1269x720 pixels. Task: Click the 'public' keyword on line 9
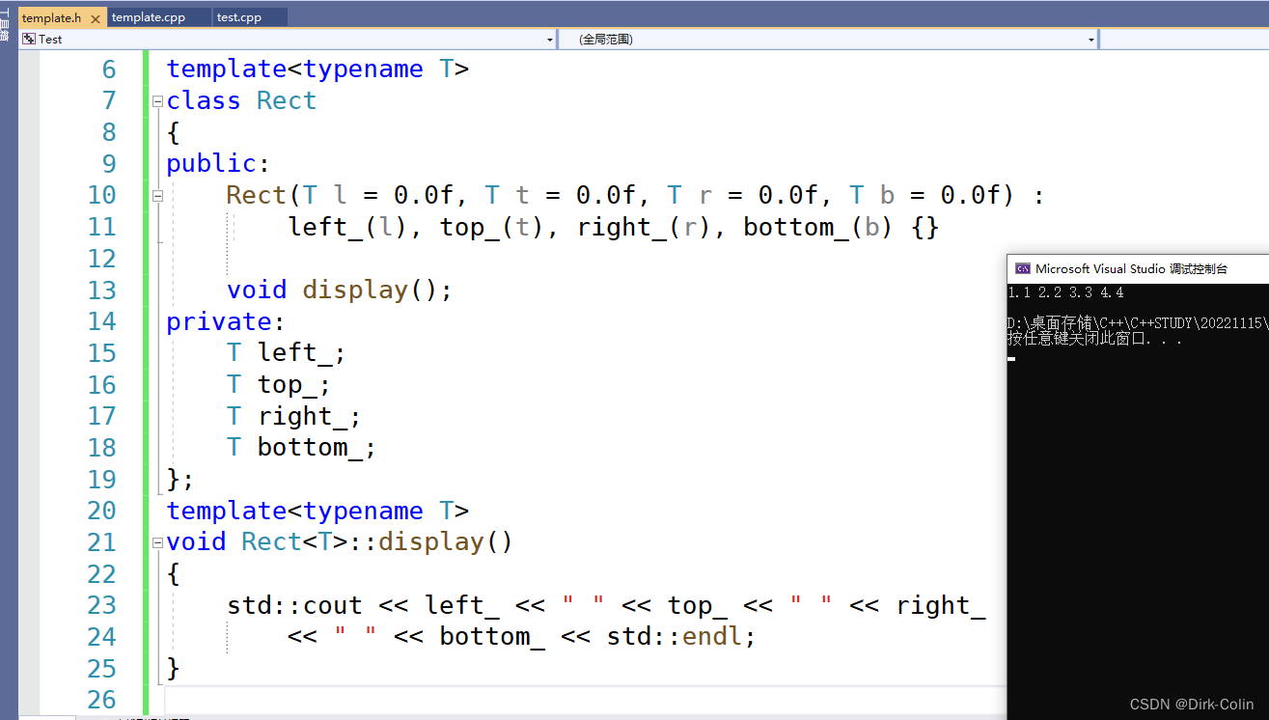click(x=211, y=164)
